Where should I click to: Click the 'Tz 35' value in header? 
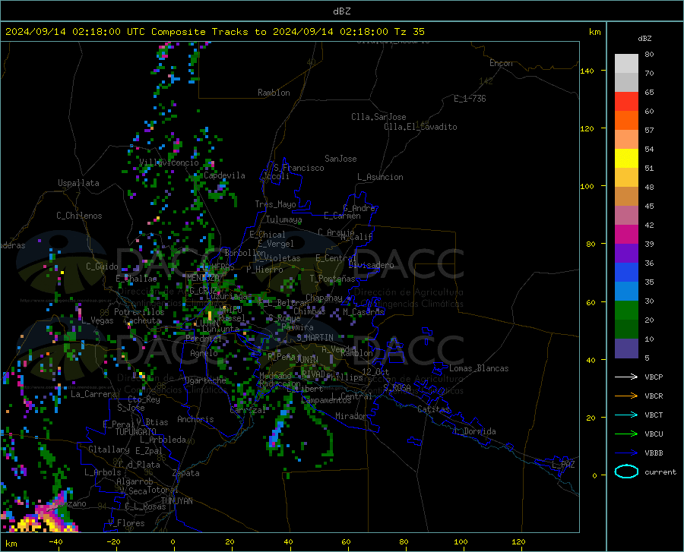pyautogui.click(x=409, y=32)
